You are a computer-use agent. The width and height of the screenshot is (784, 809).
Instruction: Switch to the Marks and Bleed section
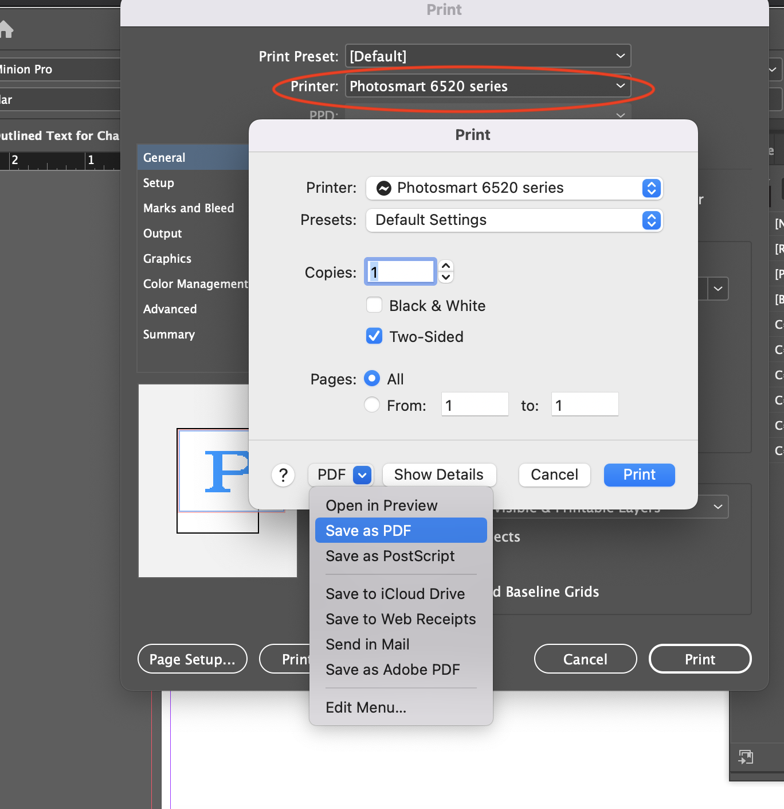pyautogui.click(x=189, y=208)
